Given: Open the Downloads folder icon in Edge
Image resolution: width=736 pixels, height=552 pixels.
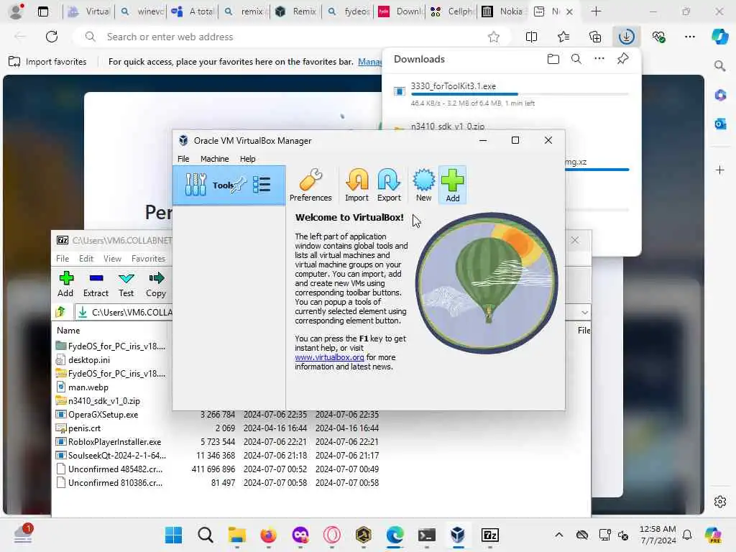Looking at the screenshot, I should click(553, 59).
